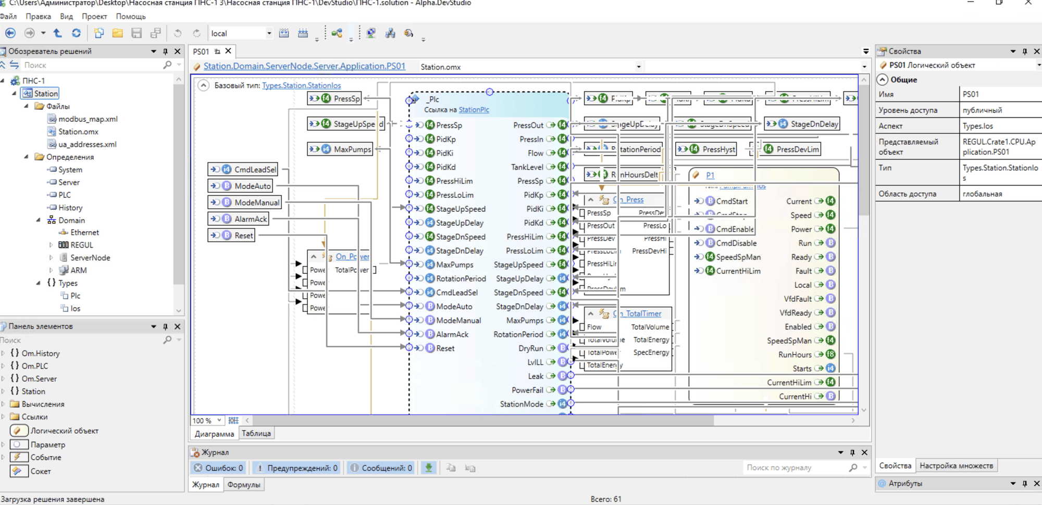Click the save icon in toolbar
1042x505 pixels.
tap(137, 33)
